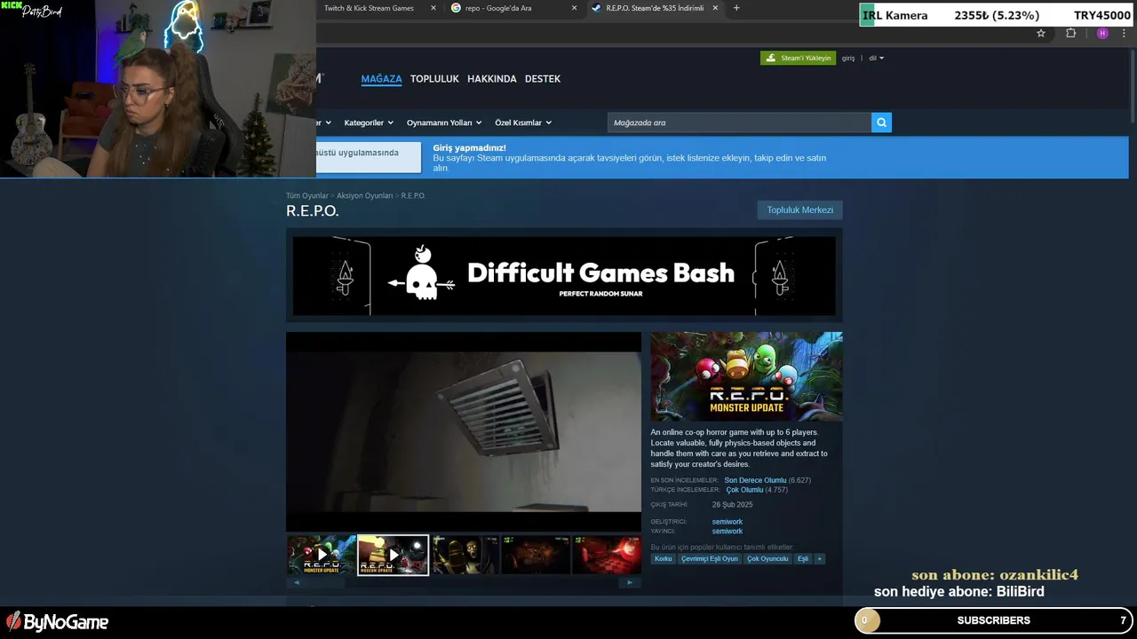Viewport: 1137px width, 639px height.
Task: Click the magnifier search button in Steam store
Action: click(x=881, y=122)
